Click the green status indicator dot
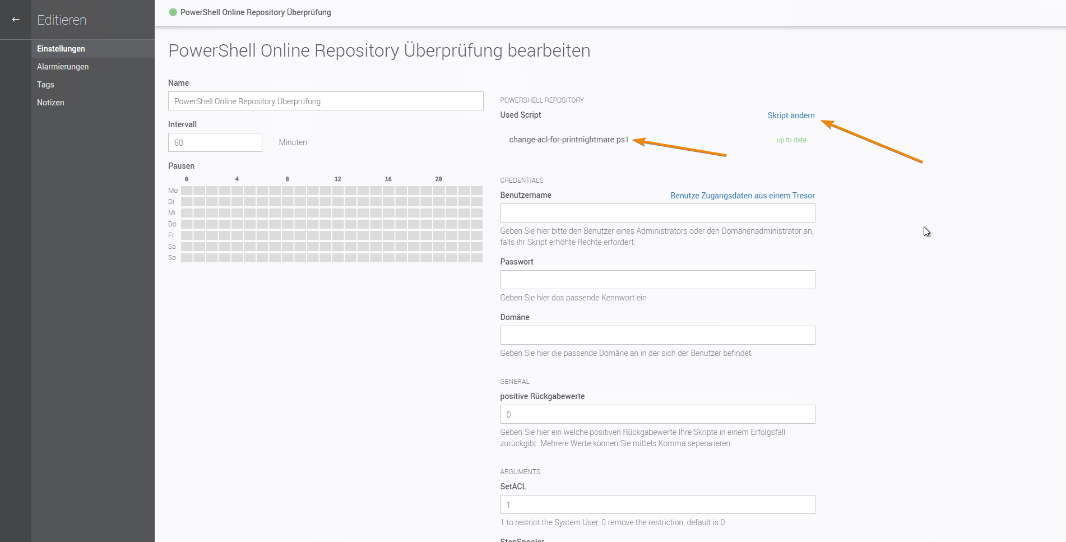The width and height of the screenshot is (1066, 542). click(x=173, y=12)
